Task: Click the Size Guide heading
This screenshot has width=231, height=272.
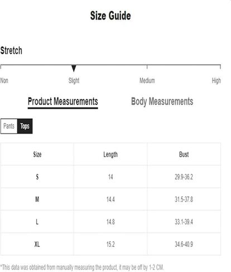Action: [x=110, y=16]
